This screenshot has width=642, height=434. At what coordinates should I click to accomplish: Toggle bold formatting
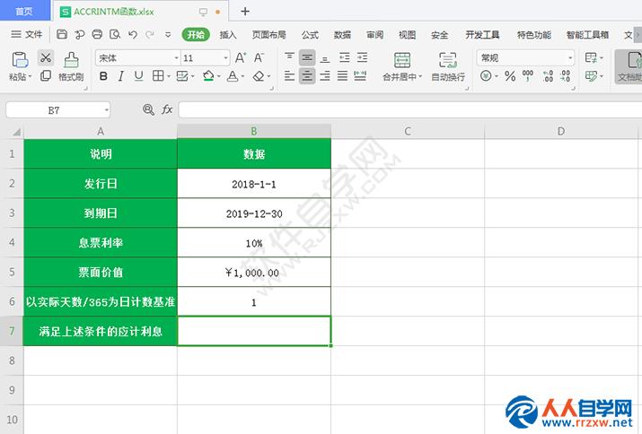[103, 75]
